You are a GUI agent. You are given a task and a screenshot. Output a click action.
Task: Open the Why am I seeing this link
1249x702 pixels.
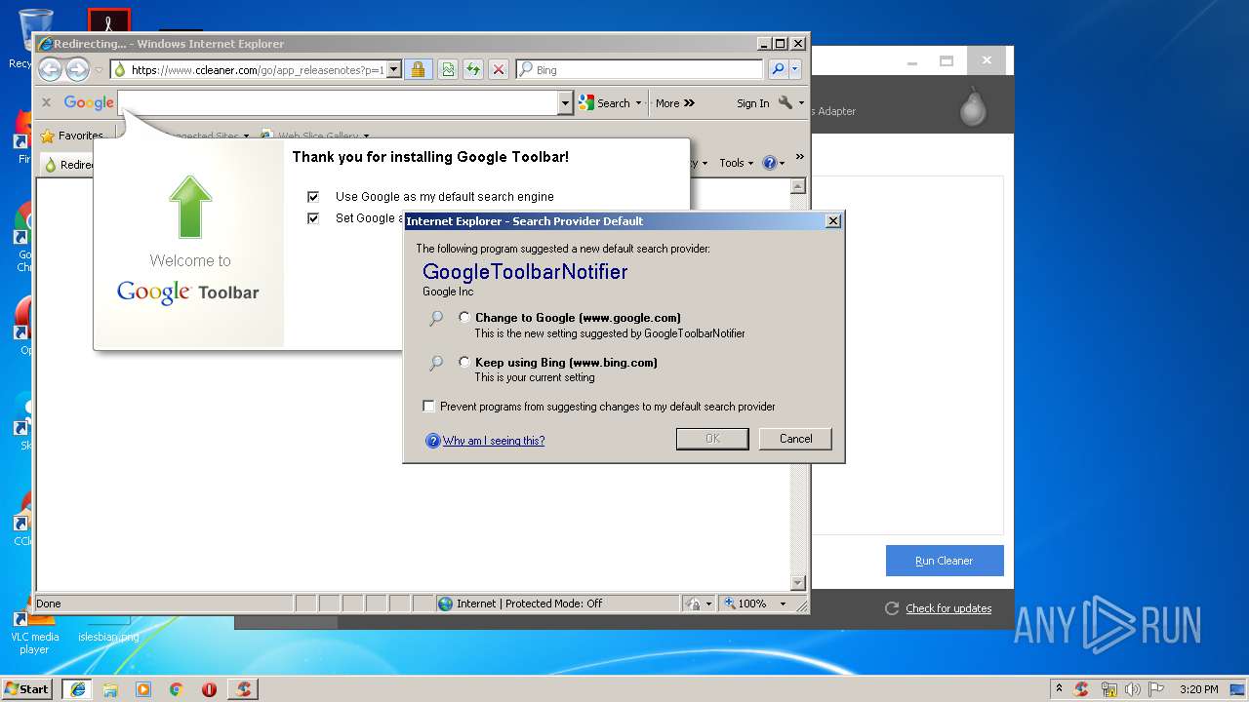[x=494, y=441]
